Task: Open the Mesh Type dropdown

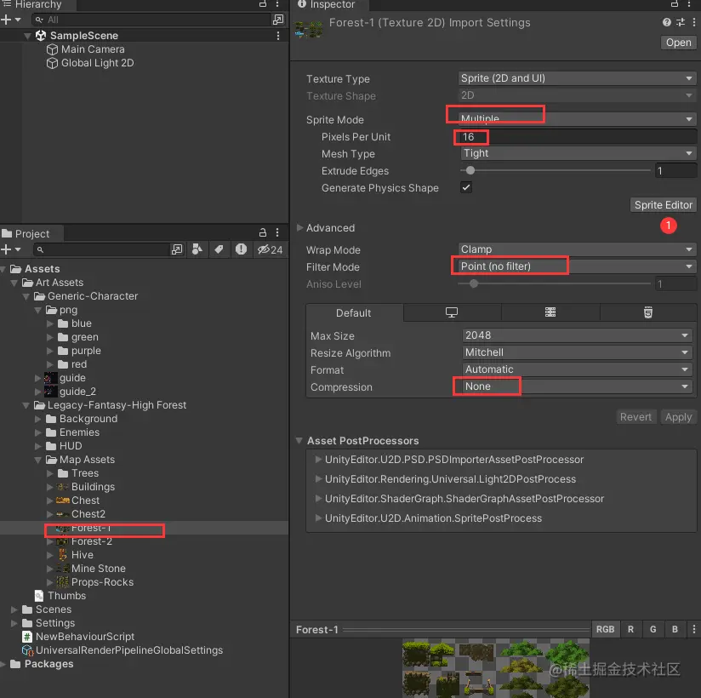Action: (577, 153)
